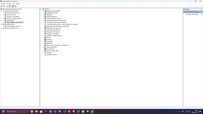Click the Up one level toolbar icon
This screenshot has height=114, width=203.
point(7,6)
